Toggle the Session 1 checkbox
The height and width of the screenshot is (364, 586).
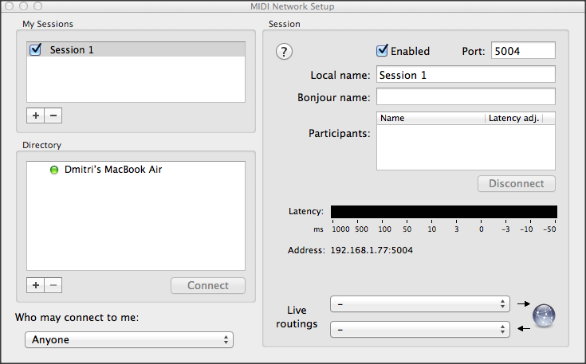pyautogui.click(x=35, y=49)
